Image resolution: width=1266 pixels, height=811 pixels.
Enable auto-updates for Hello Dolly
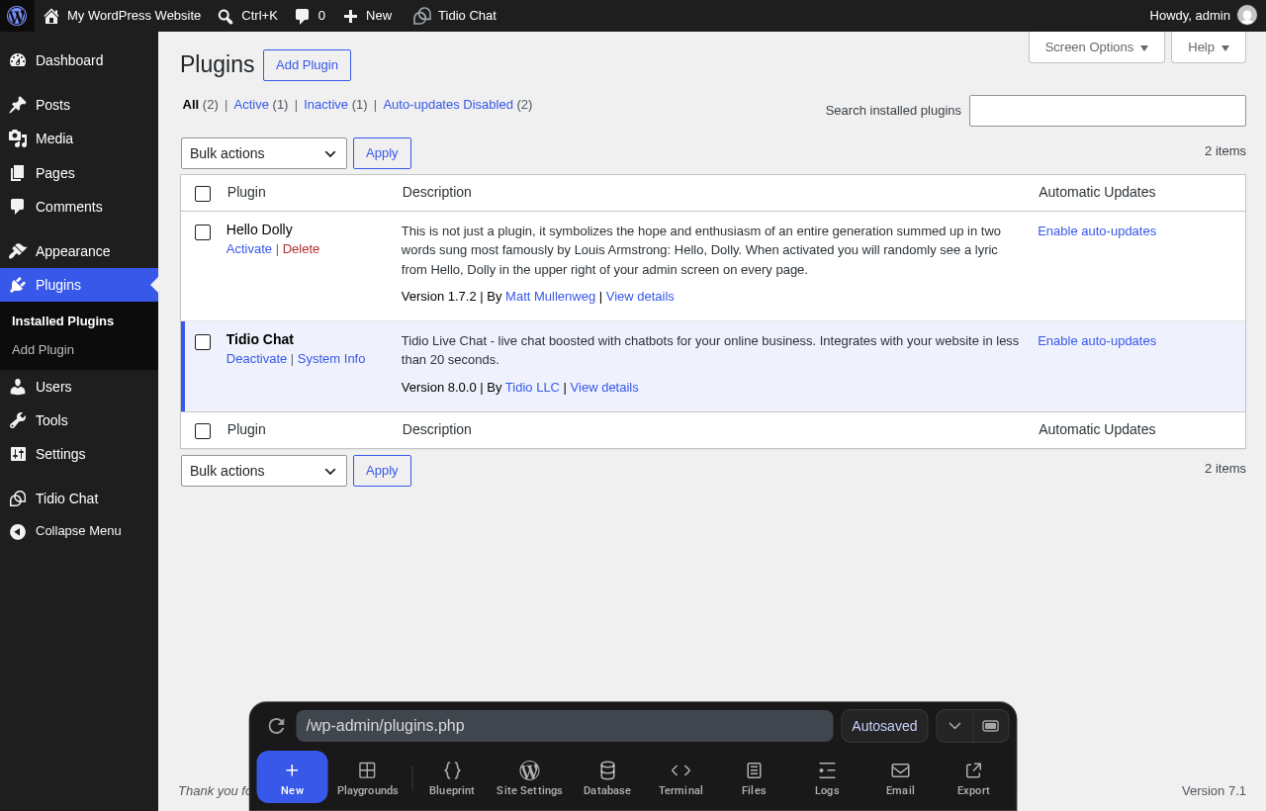[1097, 230]
